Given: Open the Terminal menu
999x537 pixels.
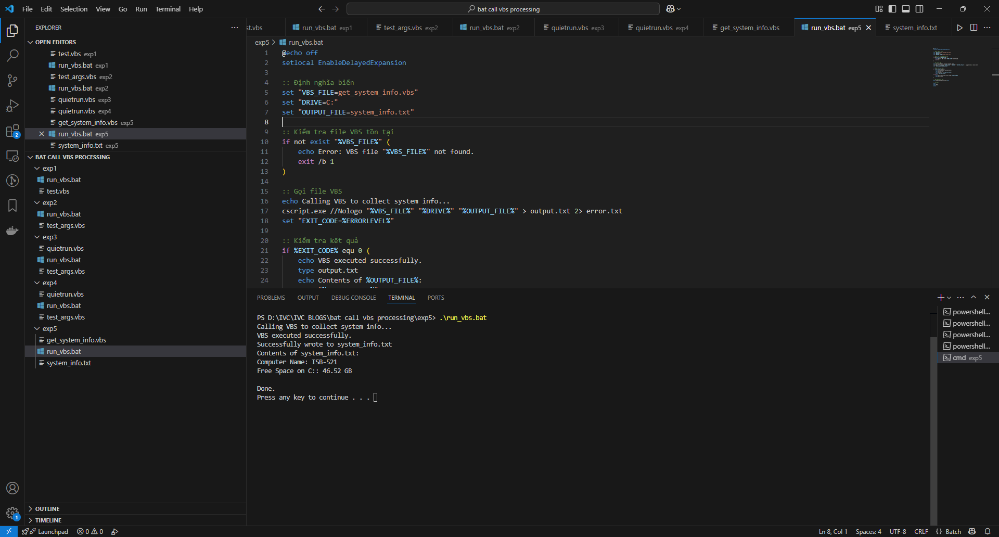Looking at the screenshot, I should 168,9.
